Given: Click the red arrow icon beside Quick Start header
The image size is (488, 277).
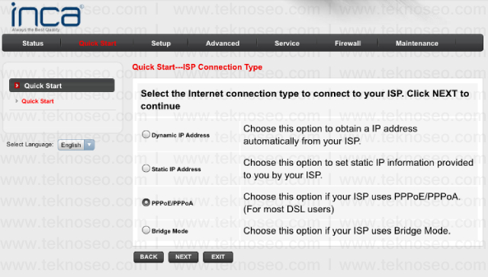Looking at the screenshot, I should 17,85.
